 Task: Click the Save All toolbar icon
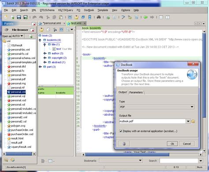[x=26, y=17]
